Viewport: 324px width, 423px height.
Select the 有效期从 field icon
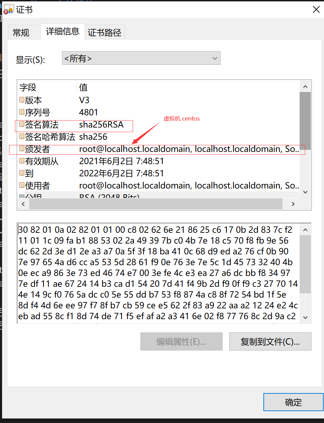[22, 161]
